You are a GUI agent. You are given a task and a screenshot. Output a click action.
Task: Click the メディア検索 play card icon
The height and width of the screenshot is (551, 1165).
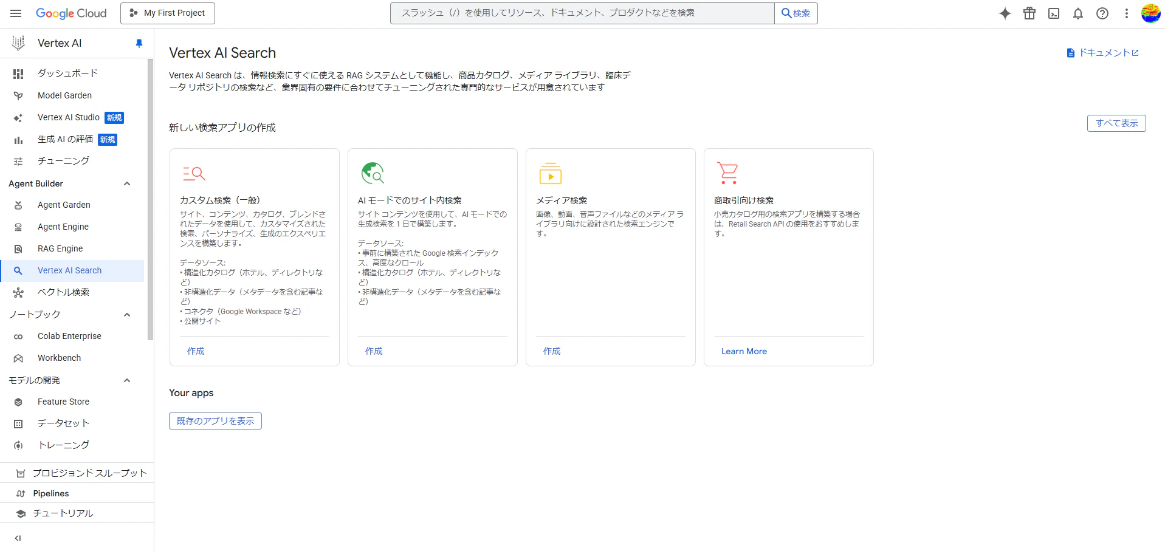point(551,173)
